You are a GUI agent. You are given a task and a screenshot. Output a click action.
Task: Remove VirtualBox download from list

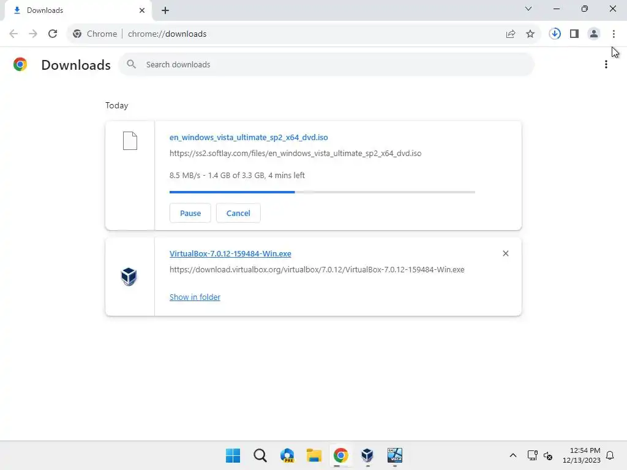[505, 253]
